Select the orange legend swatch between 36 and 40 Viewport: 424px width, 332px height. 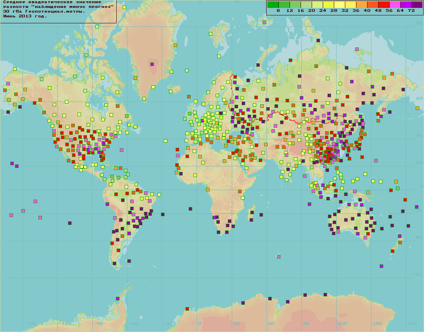pos(362,5)
